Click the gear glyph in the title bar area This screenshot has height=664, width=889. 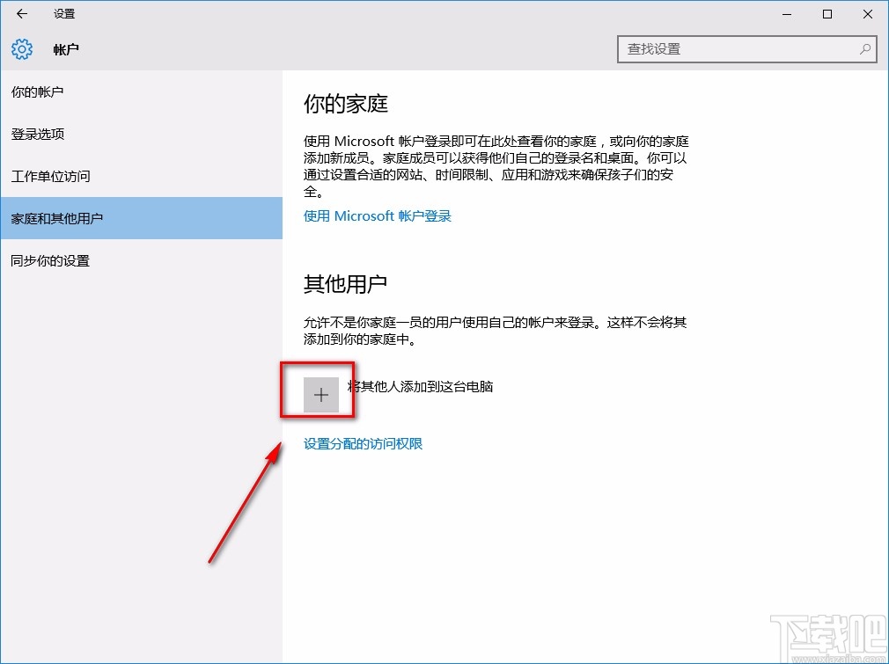point(20,49)
